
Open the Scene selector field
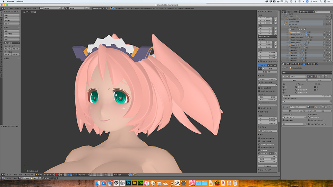coord(76,8)
